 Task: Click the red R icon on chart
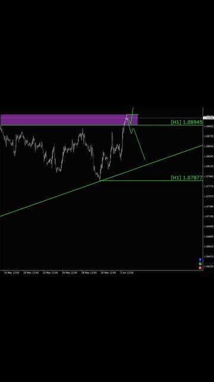pos(200,268)
